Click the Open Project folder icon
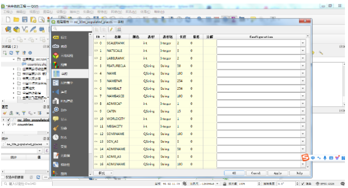 pyautogui.click(x=16, y=20)
